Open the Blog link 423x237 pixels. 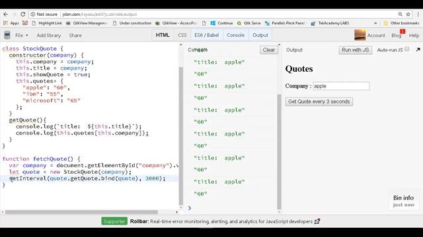tap(397, 35)
